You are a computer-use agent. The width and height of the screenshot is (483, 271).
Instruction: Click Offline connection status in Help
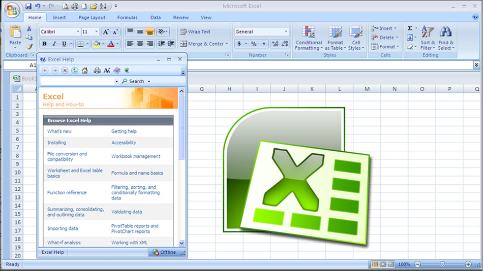click(164, 252)
